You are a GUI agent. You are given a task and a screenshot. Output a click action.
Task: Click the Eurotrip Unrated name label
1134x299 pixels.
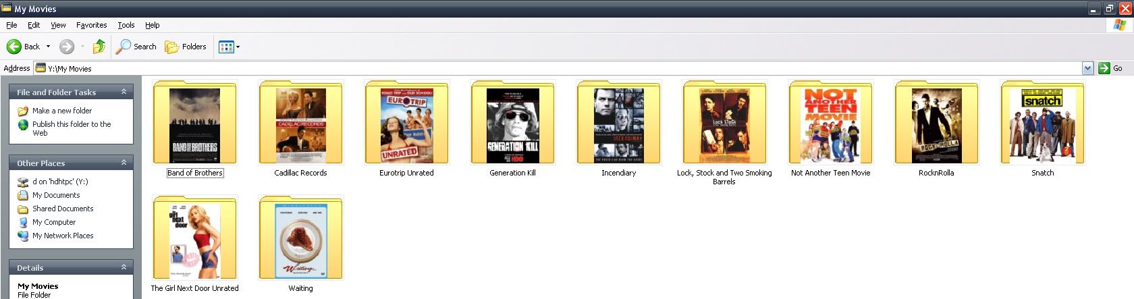point(406,173)
